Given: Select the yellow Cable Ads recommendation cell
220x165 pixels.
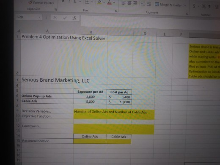Looking at the screenshot, I should [118, 141].
